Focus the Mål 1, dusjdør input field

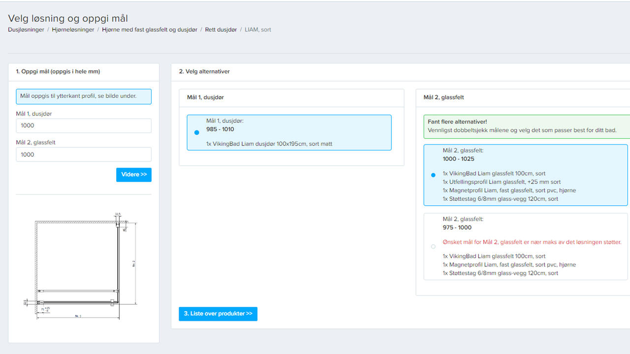[x=83, y=126]
